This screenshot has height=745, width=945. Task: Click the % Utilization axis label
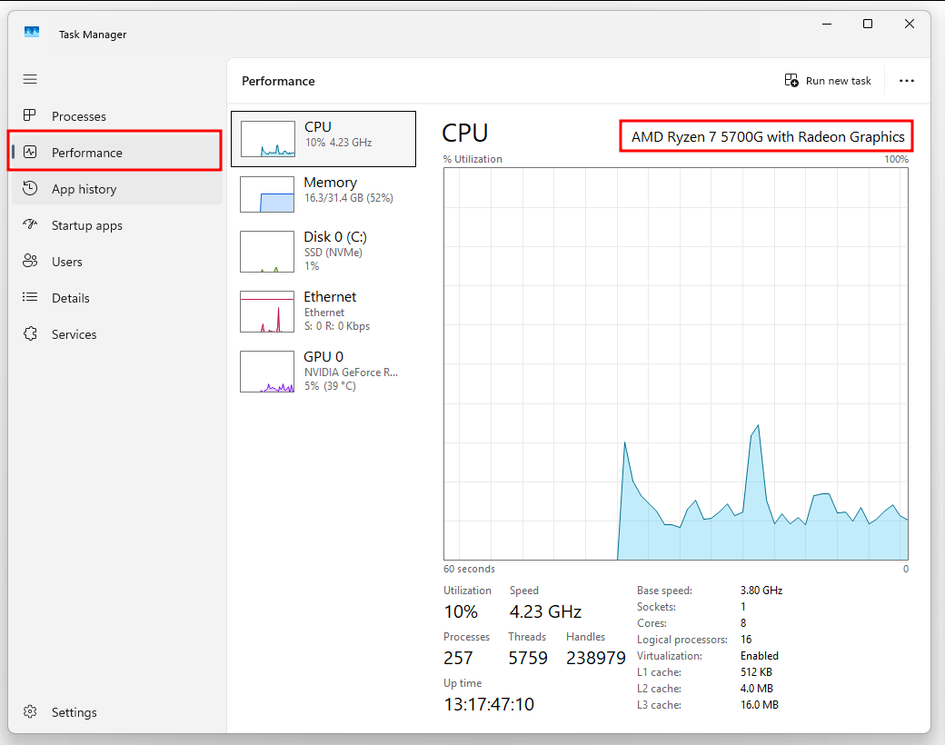[x=472, y=159]
